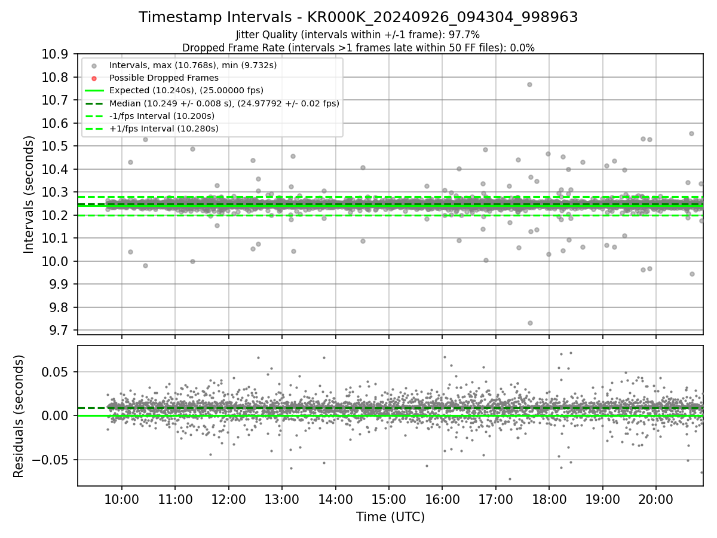Screen dimensions: 717x538
Task: Click the 18:00 x-axis tick label
Action: pos(549,499)
